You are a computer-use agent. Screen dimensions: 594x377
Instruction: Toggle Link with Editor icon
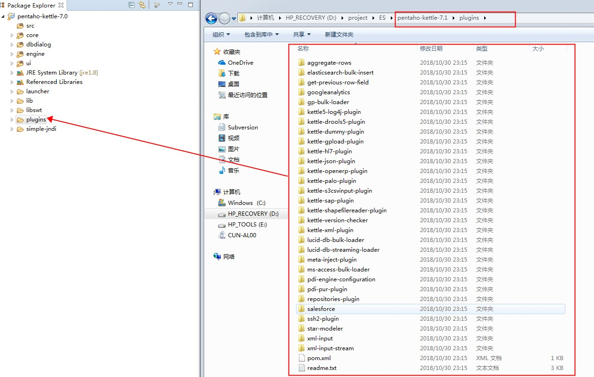(x=142, y=5)
